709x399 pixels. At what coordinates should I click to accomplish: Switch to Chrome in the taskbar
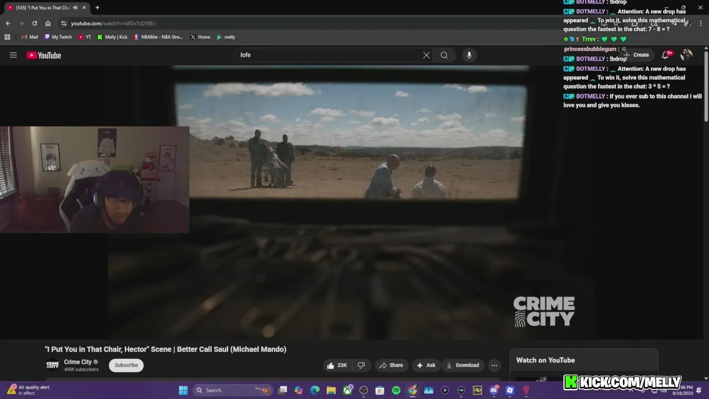click(x=413, y=390)
